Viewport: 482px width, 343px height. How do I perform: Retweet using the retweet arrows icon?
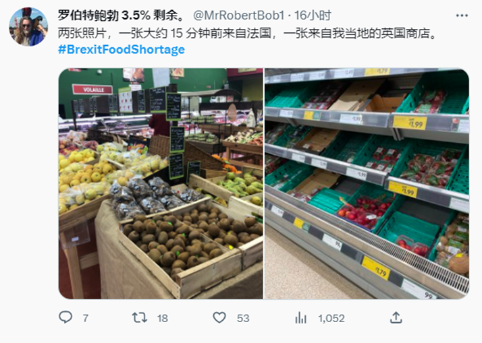click(140, 318)
